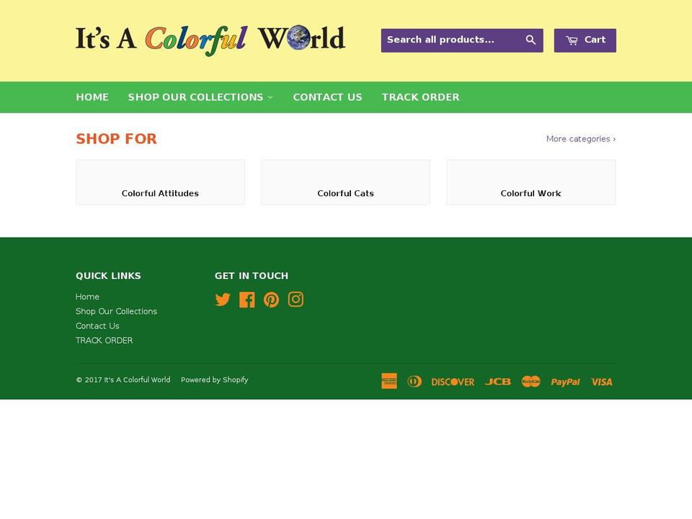The image size is (692, 519).
Task: Open the Colorful Work collection card
Action: (x=531, y=182)
